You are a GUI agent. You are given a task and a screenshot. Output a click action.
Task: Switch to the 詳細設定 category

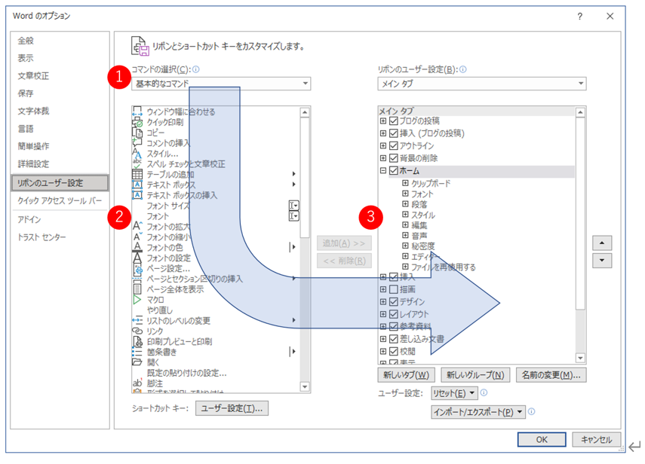(x=34, y=164)
